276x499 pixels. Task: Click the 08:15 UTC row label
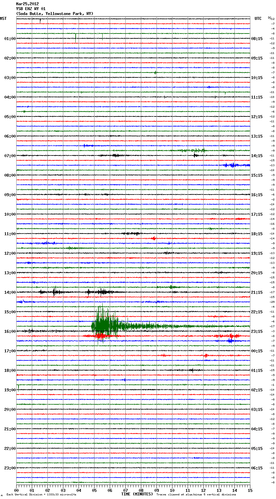pyautogui.click(x=257, y=39)
